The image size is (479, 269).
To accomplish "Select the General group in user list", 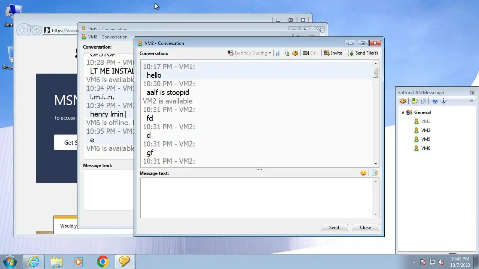I will tap(422, 112).
